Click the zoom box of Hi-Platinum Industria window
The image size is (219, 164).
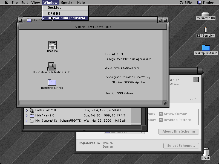pos(160,20)
